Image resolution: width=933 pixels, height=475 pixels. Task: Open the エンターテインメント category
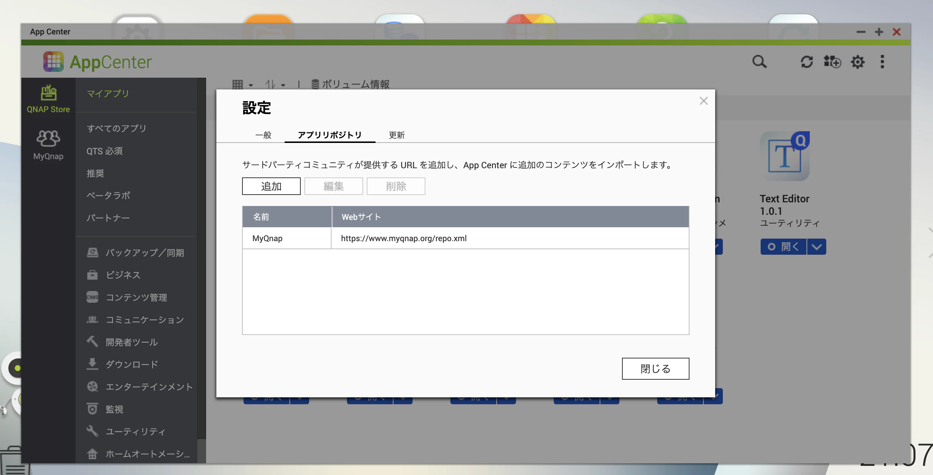coord(140,387)
